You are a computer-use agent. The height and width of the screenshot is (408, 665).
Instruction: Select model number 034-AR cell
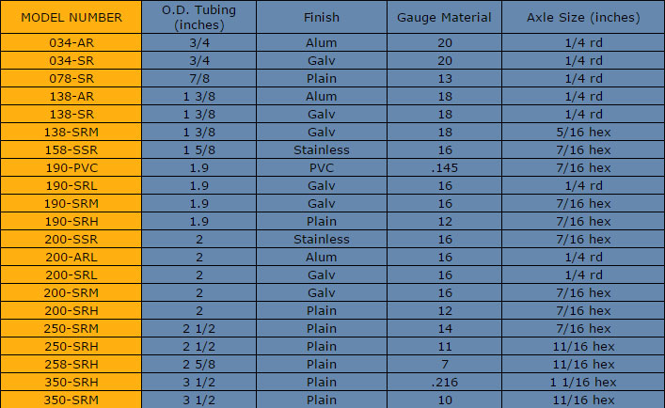[x=71, y=43]
